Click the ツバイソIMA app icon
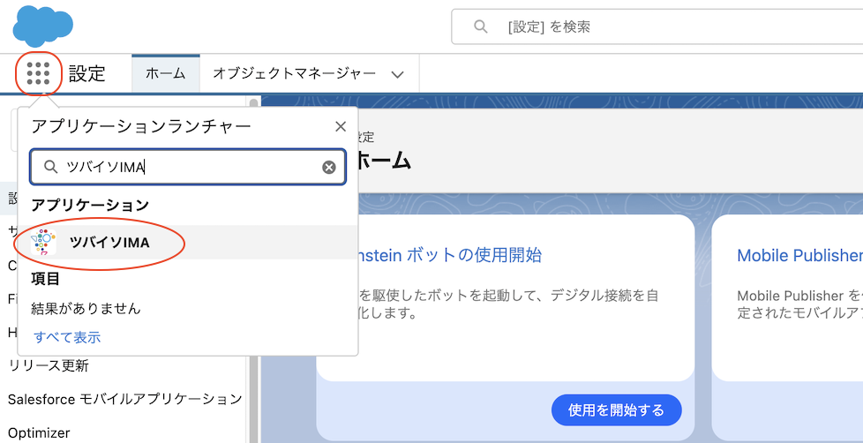The image size is (863, 443). (43, 242)
